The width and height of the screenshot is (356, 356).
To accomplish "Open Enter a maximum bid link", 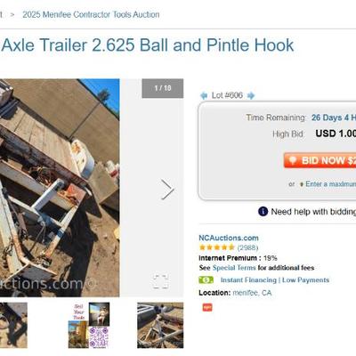I will [331, 184].
